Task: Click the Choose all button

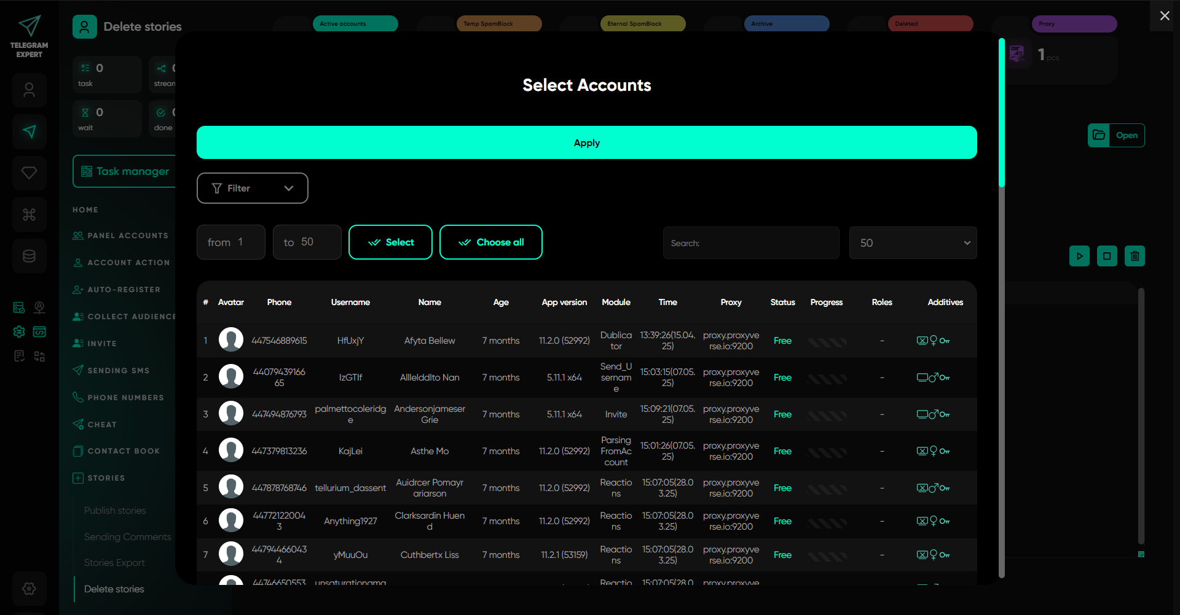Action: click(x=490, y=242)
